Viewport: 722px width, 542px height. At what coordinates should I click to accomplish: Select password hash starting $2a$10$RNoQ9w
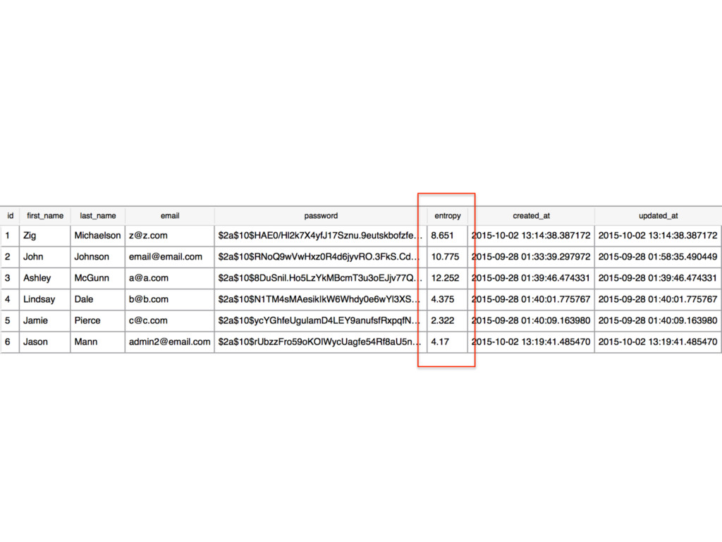[x=321, y=257]
